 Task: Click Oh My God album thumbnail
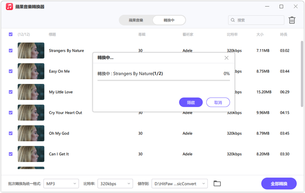pos(31,133)
